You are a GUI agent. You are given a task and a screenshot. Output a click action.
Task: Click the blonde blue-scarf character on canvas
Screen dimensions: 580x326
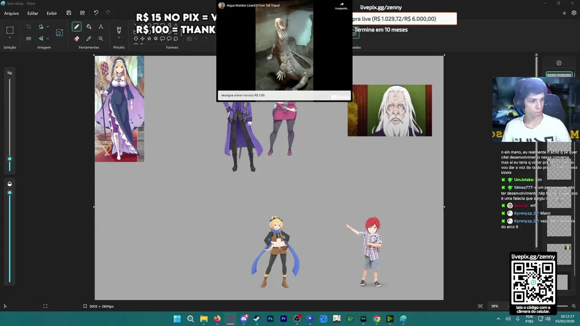[276, 252]
